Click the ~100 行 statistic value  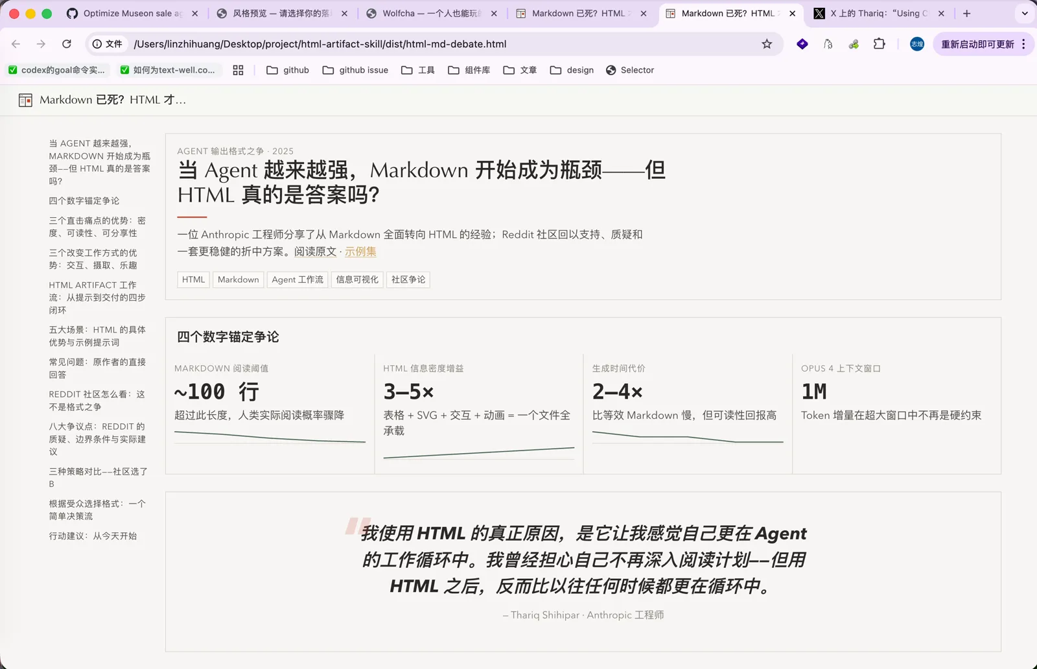(216, 392)
